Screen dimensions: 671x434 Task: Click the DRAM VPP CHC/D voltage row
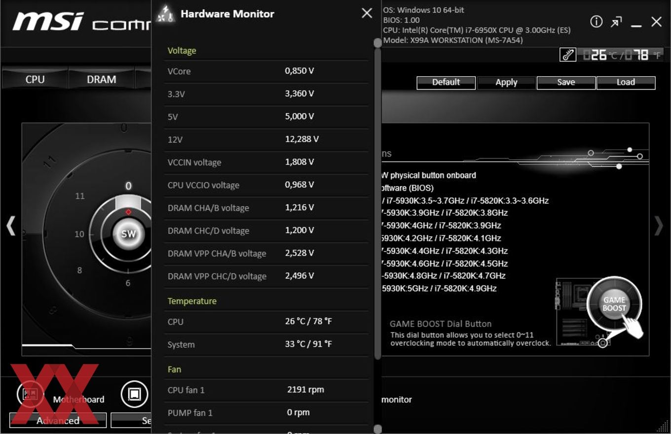266,276
